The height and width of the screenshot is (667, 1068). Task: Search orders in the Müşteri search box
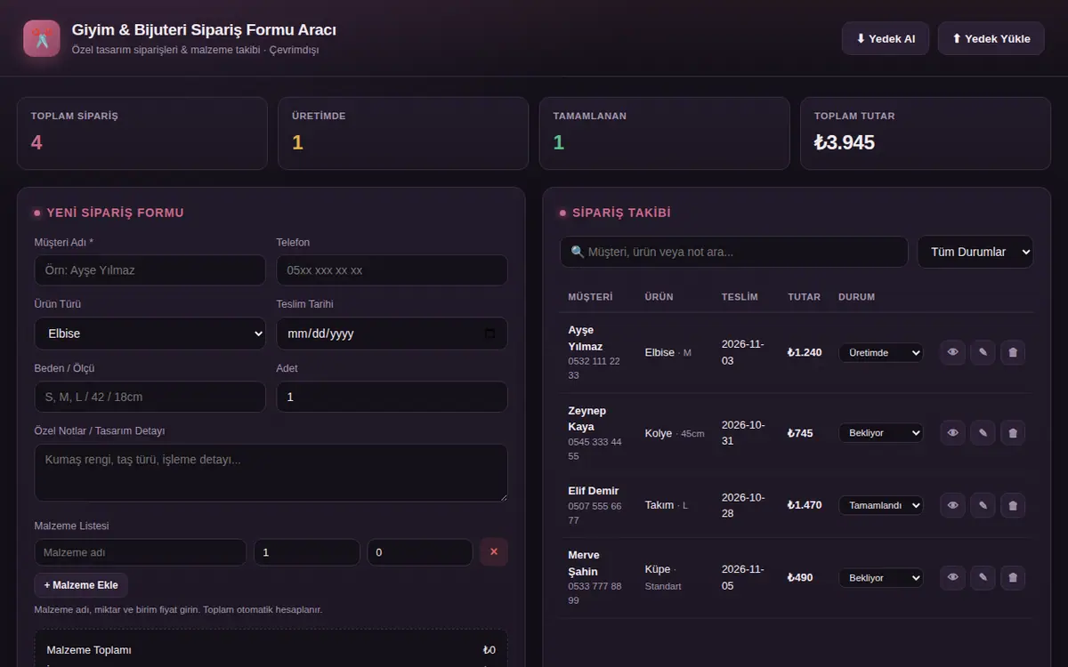point(734,252)
